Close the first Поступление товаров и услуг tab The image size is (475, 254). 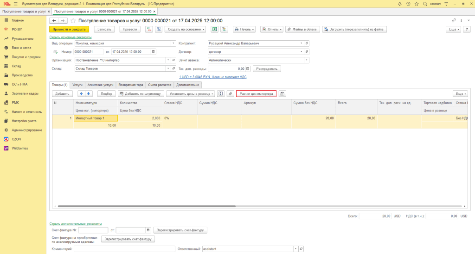pos(49,12)
